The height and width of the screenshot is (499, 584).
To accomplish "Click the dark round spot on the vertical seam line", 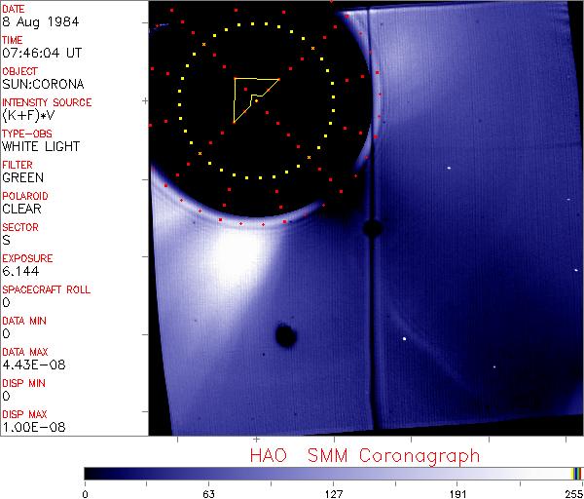I will 373,228.
